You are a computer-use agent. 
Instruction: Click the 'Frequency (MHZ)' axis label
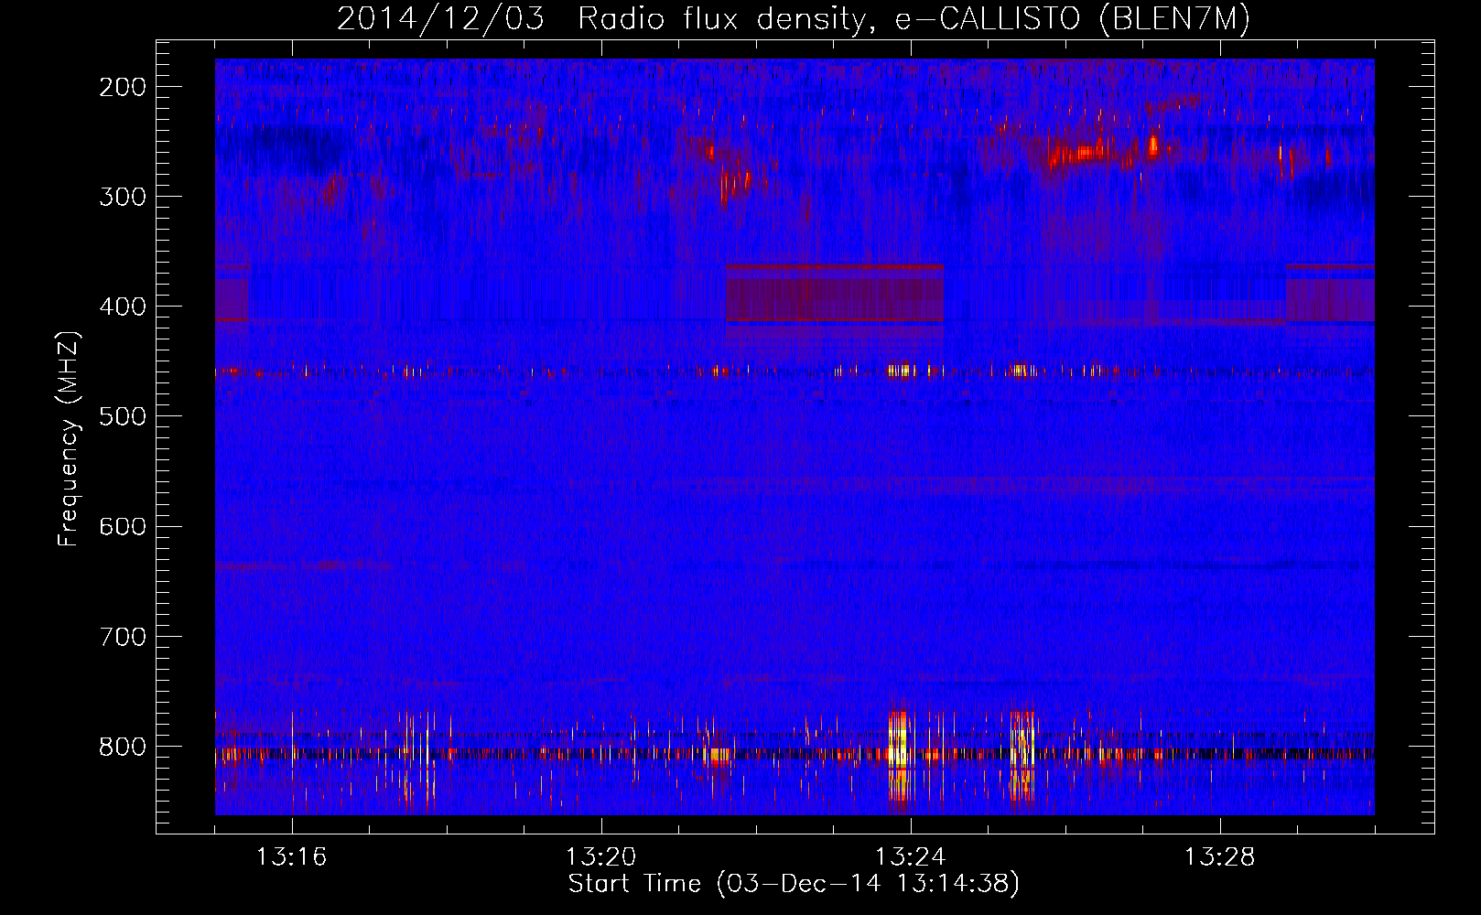pyautogui.click(x=69, y=438)
